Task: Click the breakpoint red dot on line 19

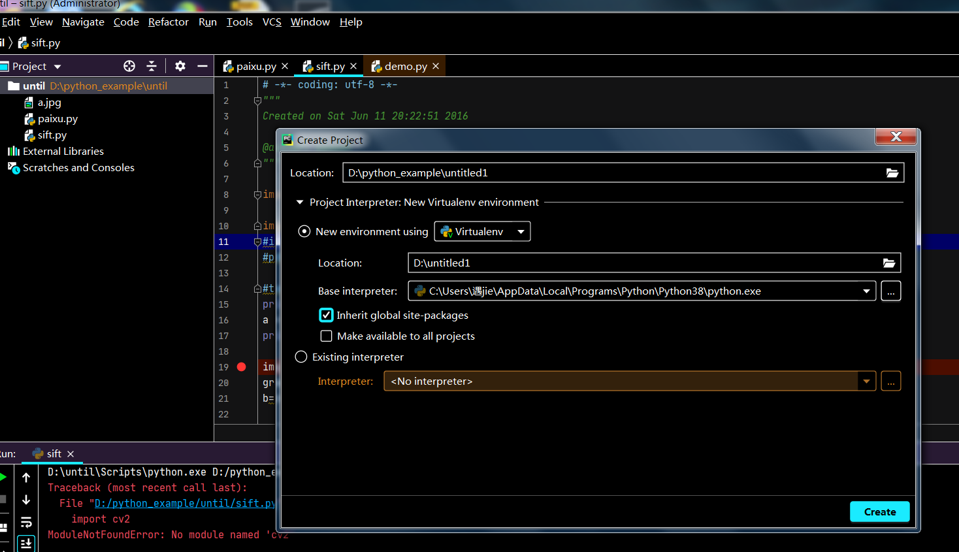Action: pos(241,367)
